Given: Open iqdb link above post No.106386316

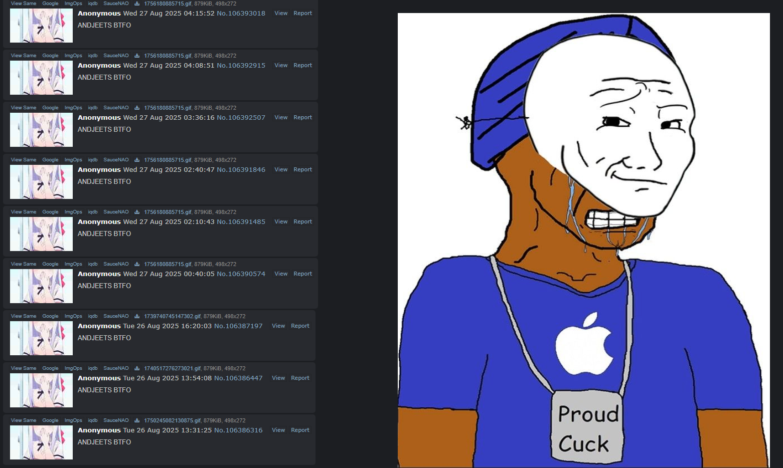Looking at the screenshot, I should tap(93, 420).
